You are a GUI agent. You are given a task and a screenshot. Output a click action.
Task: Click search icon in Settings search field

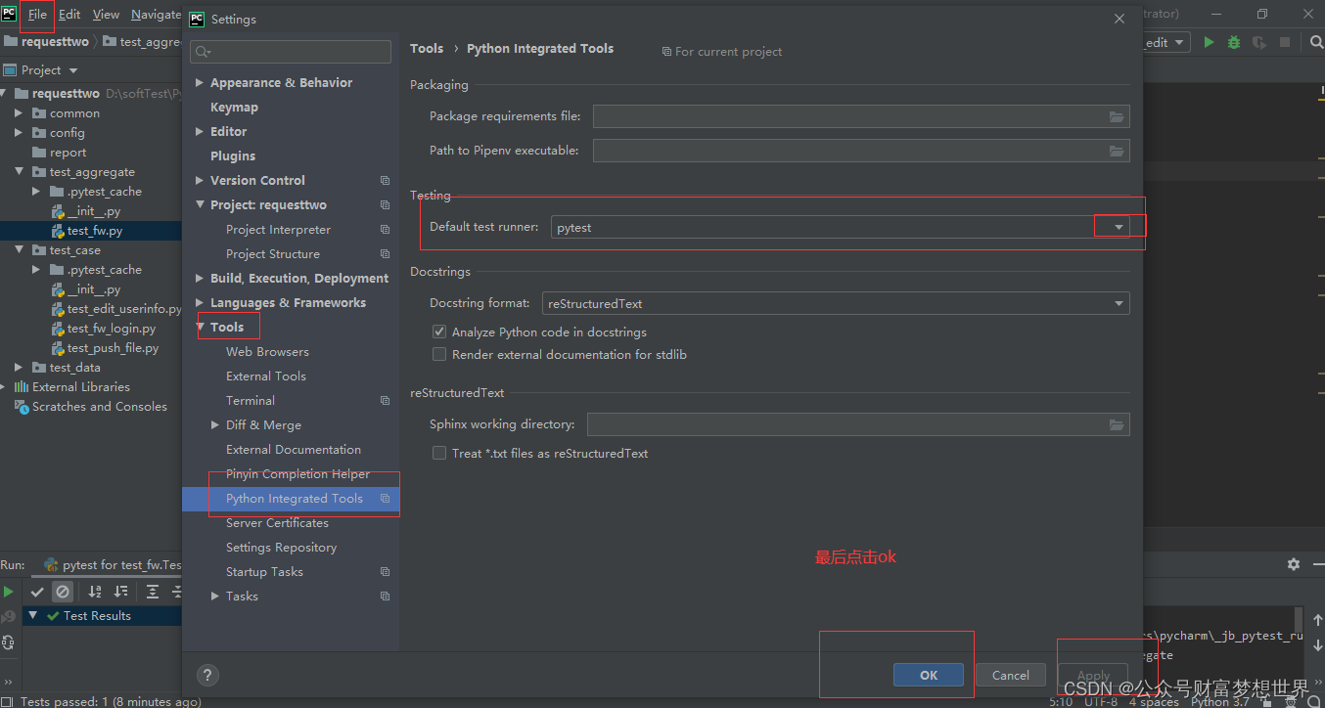tap(203, 52)
